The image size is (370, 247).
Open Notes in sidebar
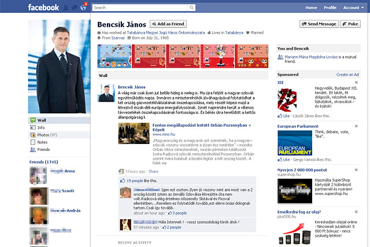[x=59, y=142]
